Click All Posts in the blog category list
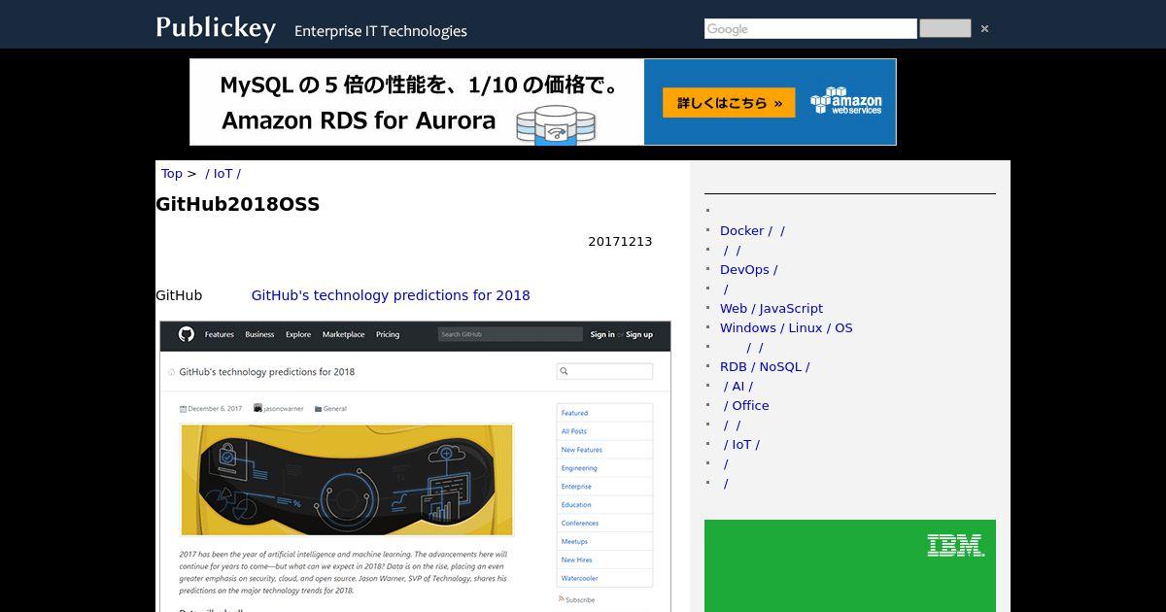This screenshot has width=1166, height=612. (573, 431)
